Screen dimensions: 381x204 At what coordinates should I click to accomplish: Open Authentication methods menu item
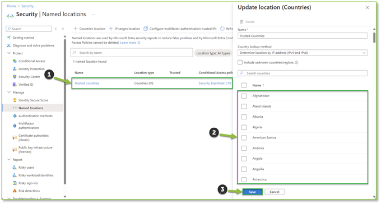click(35, 116)
